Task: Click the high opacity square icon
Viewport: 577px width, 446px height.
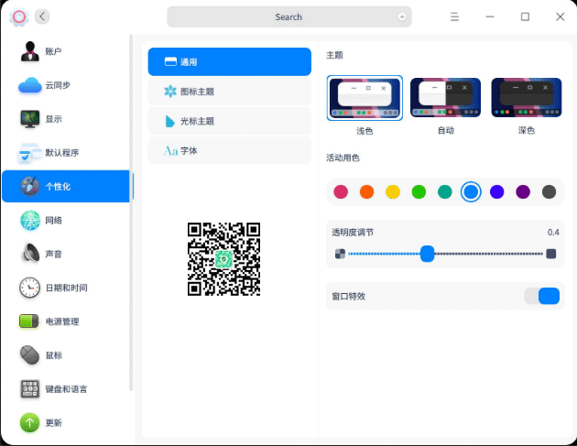Action: coord(550,254)
